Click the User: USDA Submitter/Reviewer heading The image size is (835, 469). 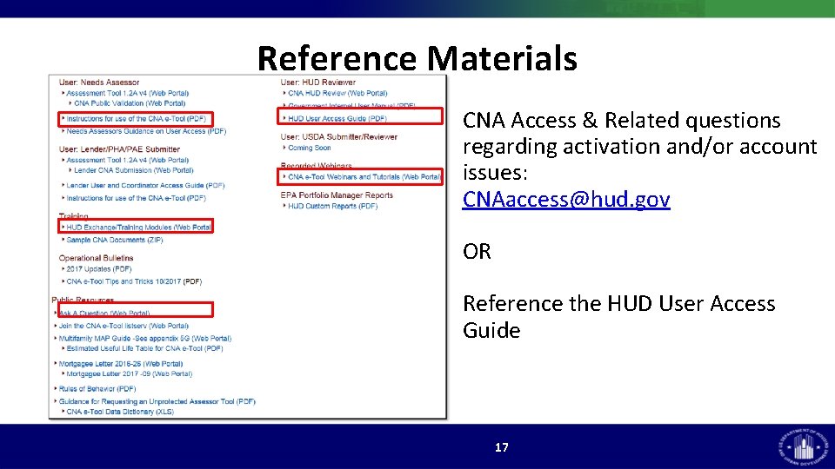(338, 136)
